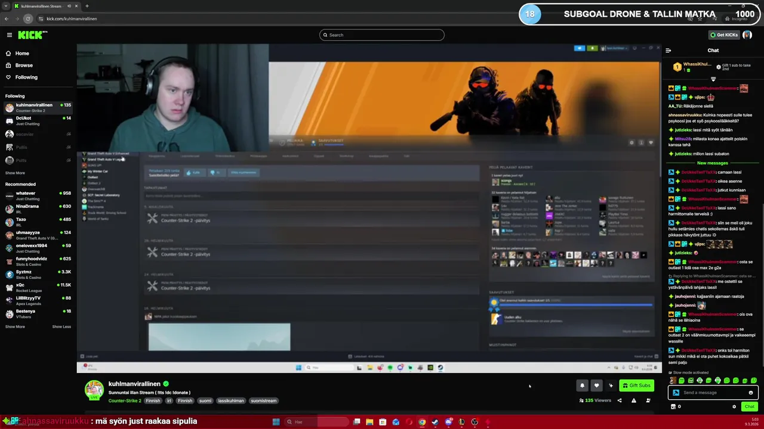Focus the Kick search field
Image resolution: width=764 pixels, height=429 pixels.
382,35
